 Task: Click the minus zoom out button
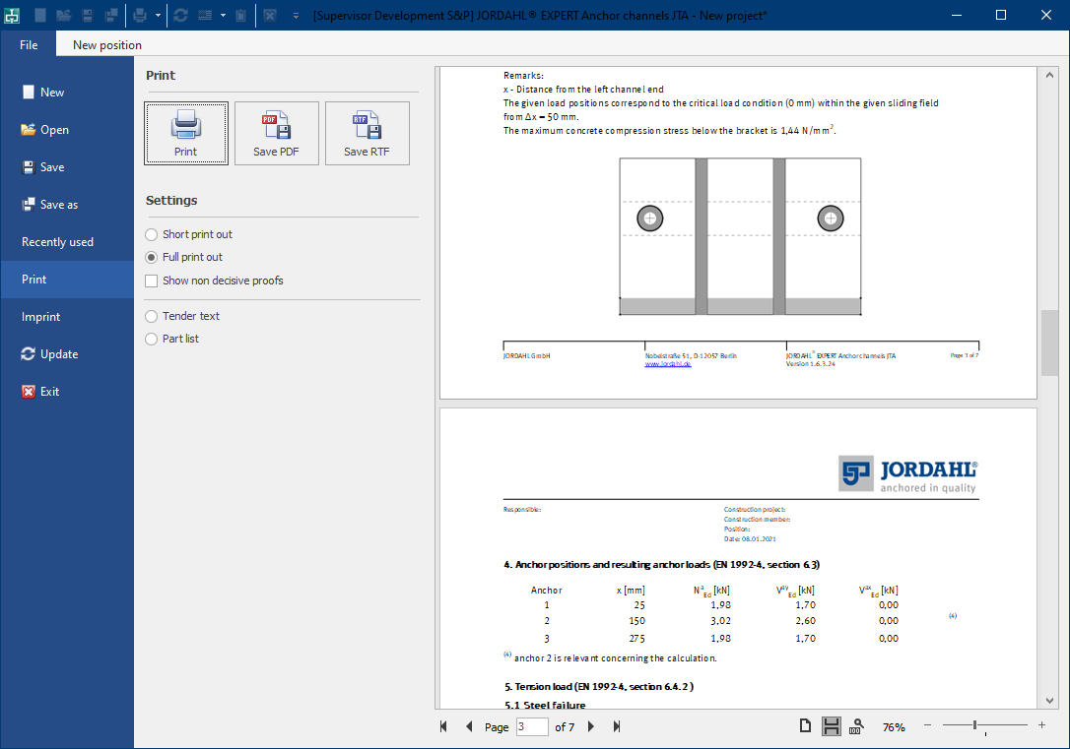[x=927, y=725]
